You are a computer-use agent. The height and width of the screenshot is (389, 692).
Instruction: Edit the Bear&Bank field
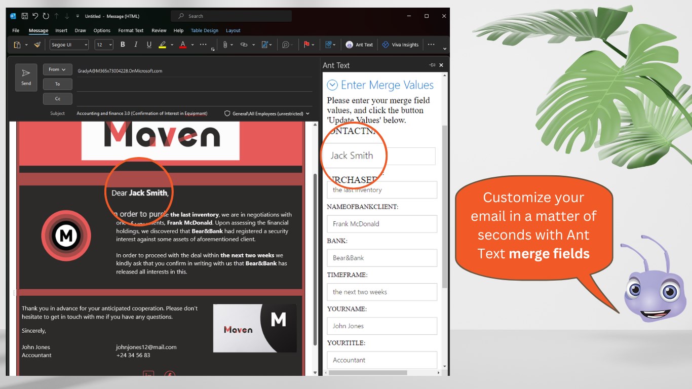(382, 258)
